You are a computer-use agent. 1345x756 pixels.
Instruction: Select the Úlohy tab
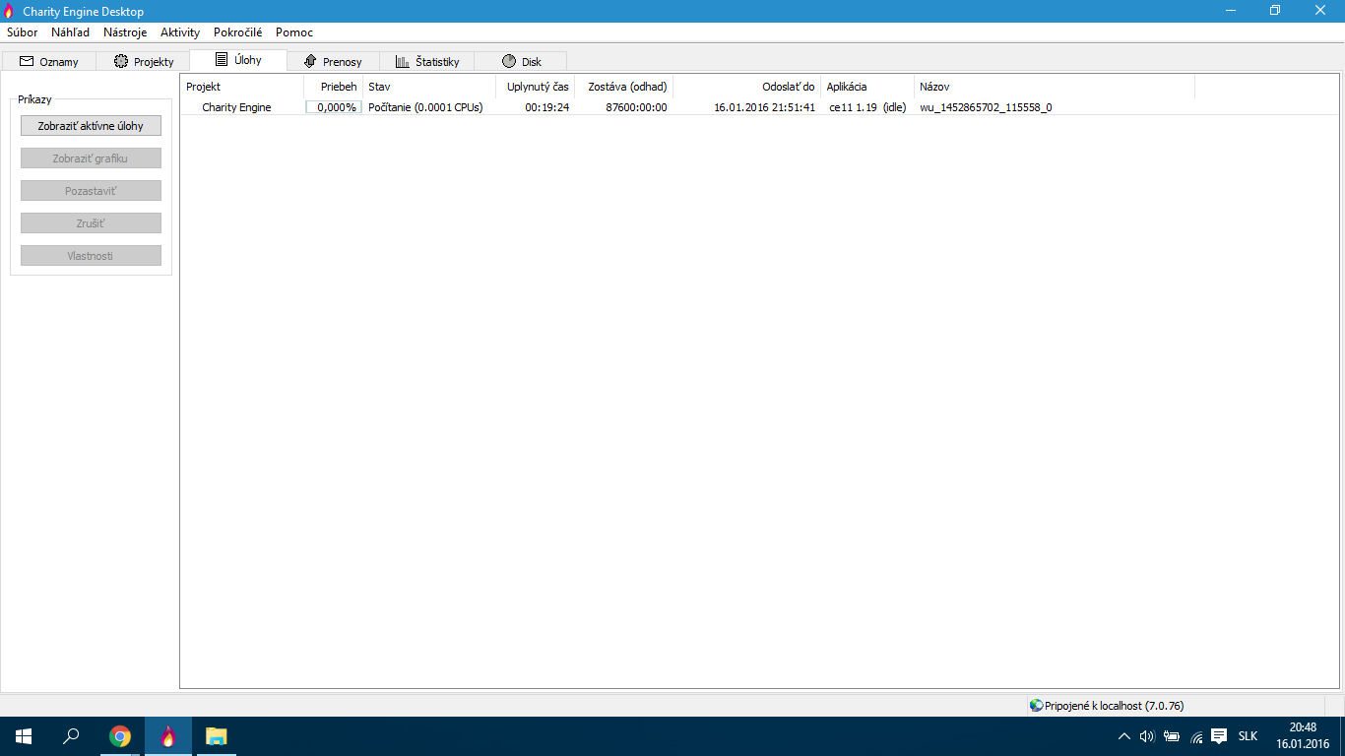[x=238, y=60]
